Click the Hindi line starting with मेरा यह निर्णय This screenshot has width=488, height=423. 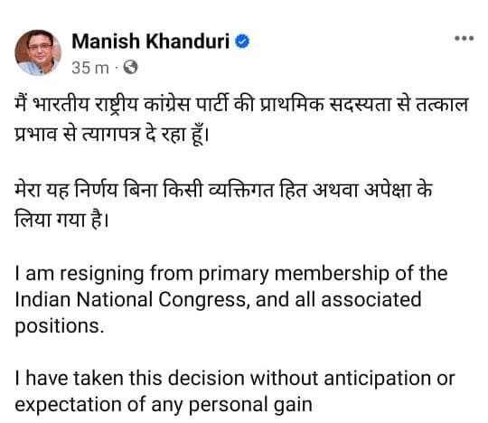[223, 190]
